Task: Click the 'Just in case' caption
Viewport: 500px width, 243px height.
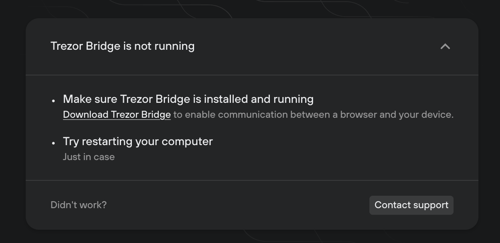Action: coord(88,157)
